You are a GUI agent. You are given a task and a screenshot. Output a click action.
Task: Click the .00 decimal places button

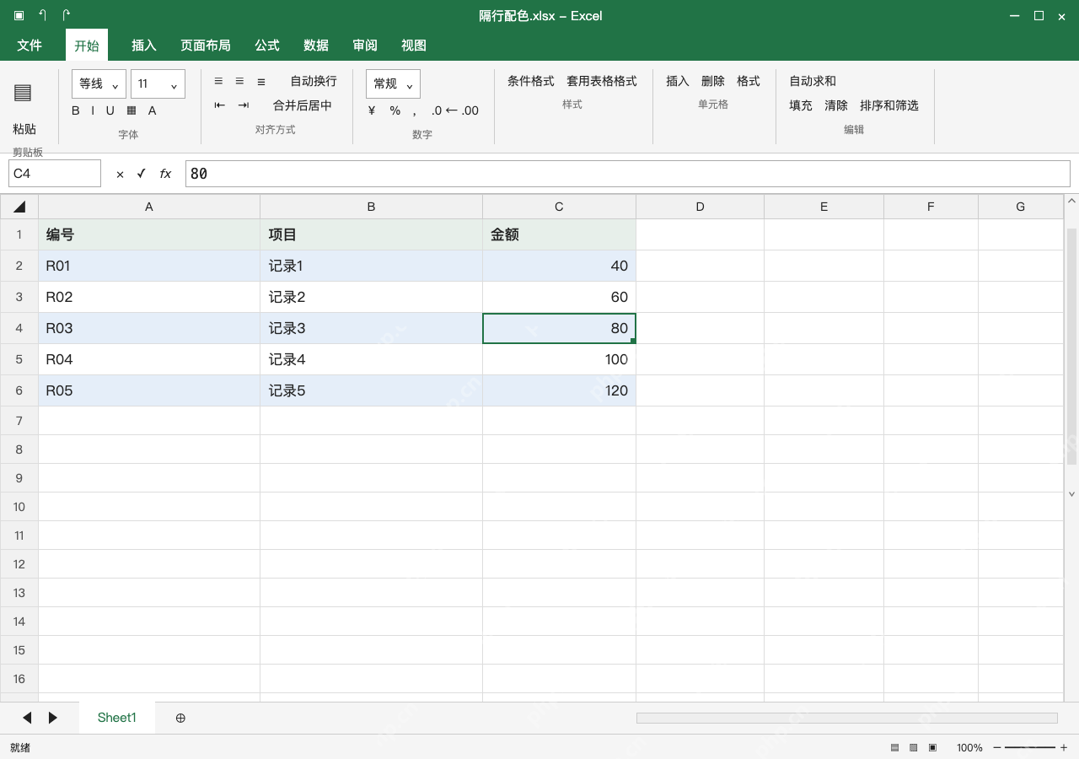pyautogui.click(x=470, y=110)
